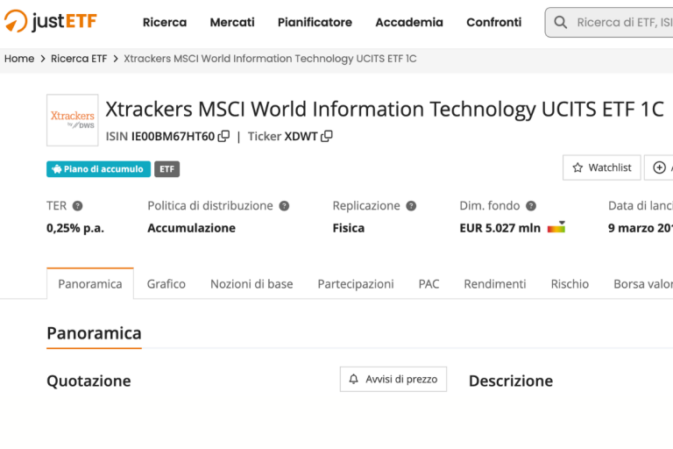The width and height of the screenshot is (673, 449).
Task: Click the Dim. fondo help icon
Action: tap(530, 206)
